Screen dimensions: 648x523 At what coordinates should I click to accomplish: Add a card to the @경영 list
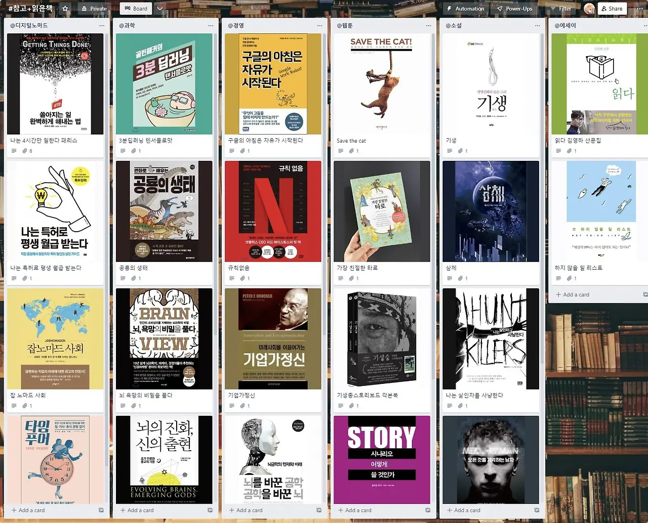[x=246, y=510]
